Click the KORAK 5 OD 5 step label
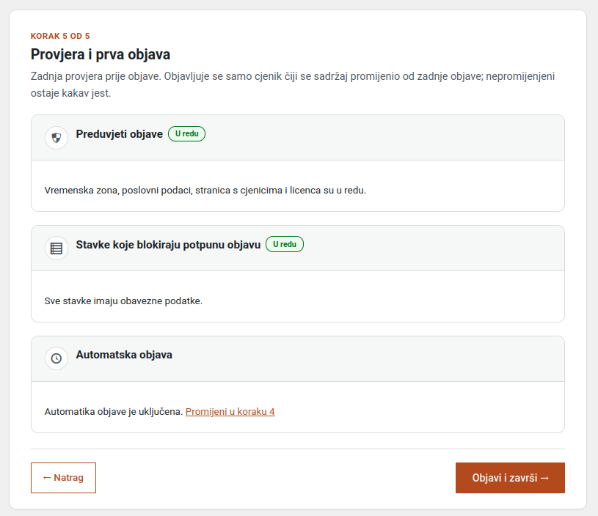Image resolution: width=598 pixels, height=516 pixels. 60,36
